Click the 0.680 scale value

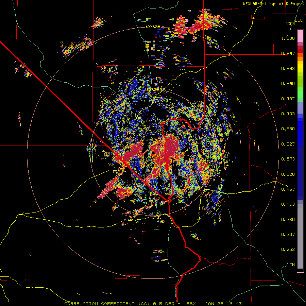tap(288, 129)
